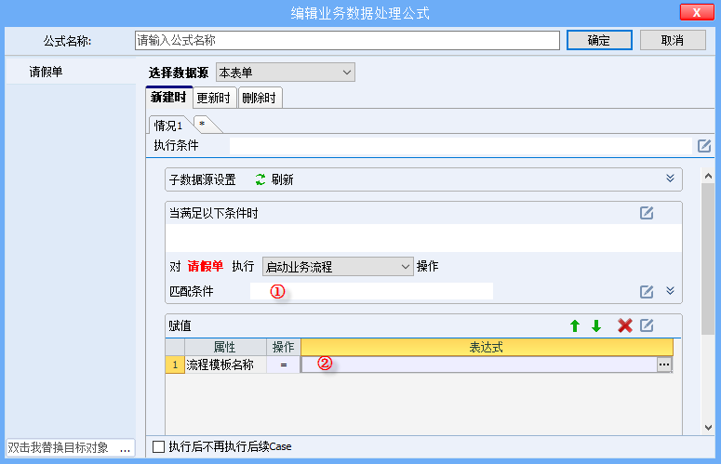Open the 选择数据源 dropdown showing 本表单
This screenshot has width=721, height=464.
(x=285, y=73)
